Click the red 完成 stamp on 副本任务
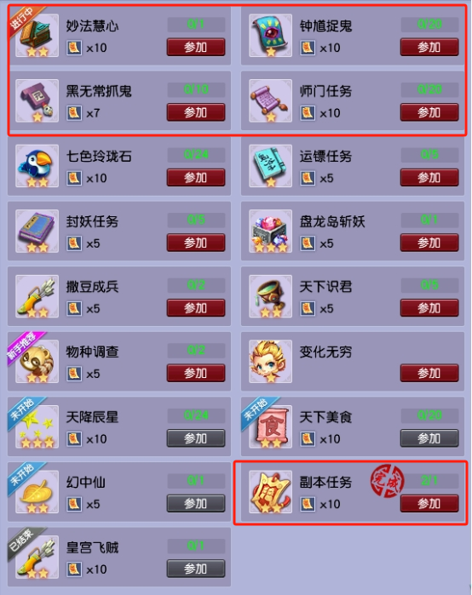 click(387, 481)
